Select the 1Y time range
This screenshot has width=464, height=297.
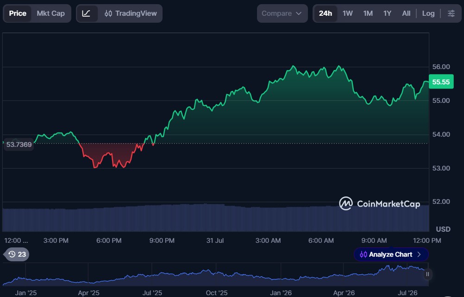[x=387, y=13]
